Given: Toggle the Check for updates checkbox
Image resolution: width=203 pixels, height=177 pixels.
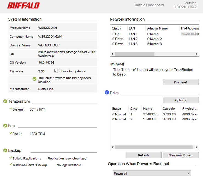Looking at the screenshot, I should click(56, 71).
